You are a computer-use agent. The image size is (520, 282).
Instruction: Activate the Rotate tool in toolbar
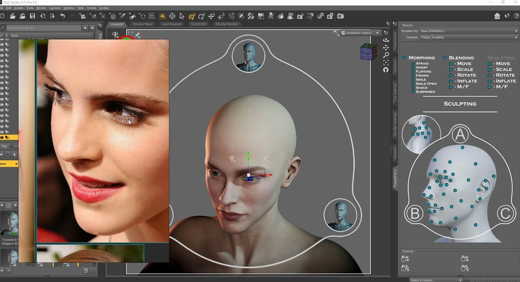point(202,16)
